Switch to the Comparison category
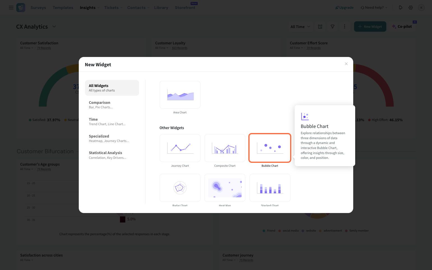 [112, 105]
